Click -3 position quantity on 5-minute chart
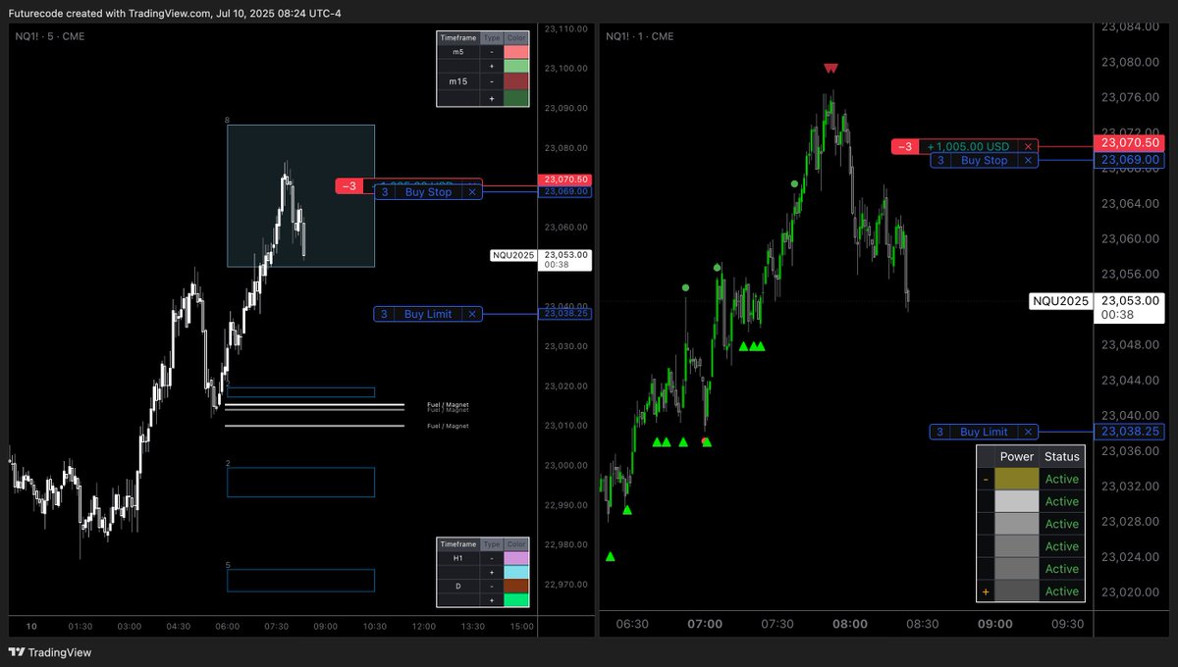This screenshot has height=667, width=1178. [x=350, y=186]
